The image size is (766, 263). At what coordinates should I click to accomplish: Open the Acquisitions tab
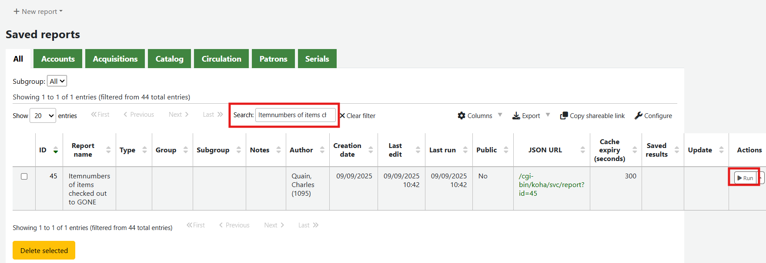pyautogui.click(x=115, y=59)
